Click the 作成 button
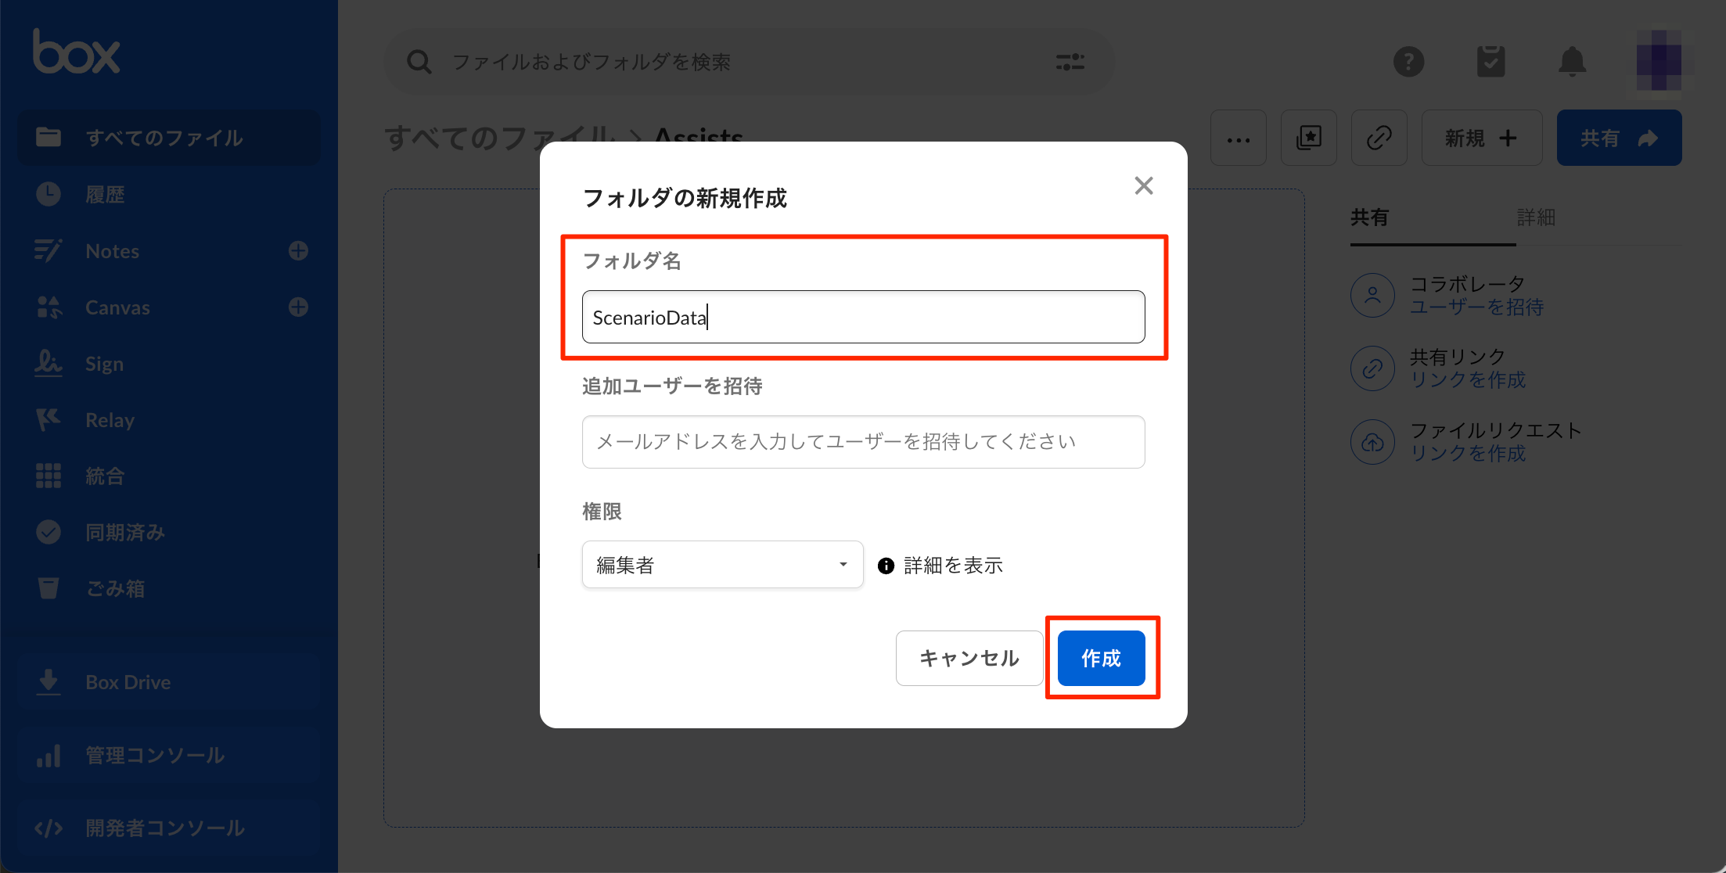This screenshot has width=1726, height=873. click(1101, 658)
